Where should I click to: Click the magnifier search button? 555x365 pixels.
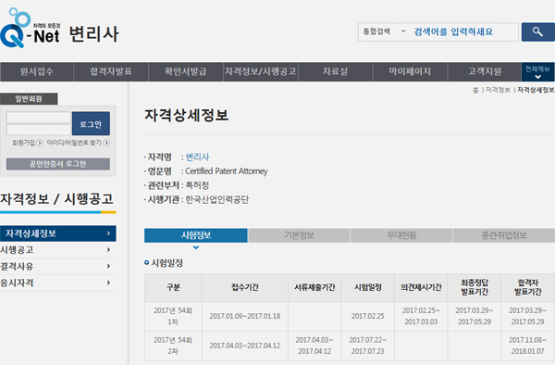(x=538, y=31)
